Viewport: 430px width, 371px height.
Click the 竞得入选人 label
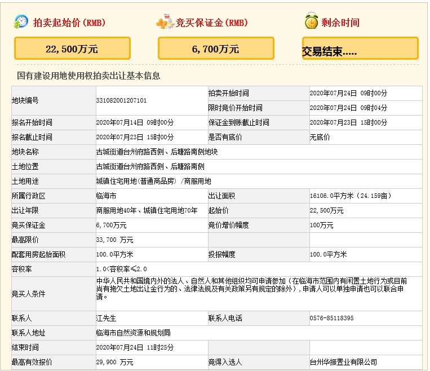[225, 363]
